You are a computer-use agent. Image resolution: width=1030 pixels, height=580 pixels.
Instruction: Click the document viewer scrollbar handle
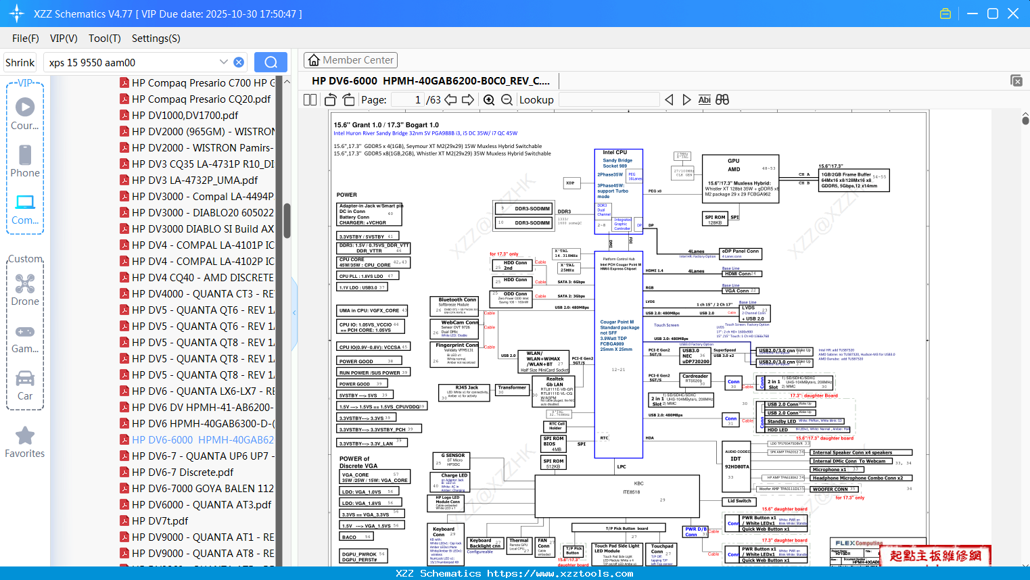(x=1025, y=120)
